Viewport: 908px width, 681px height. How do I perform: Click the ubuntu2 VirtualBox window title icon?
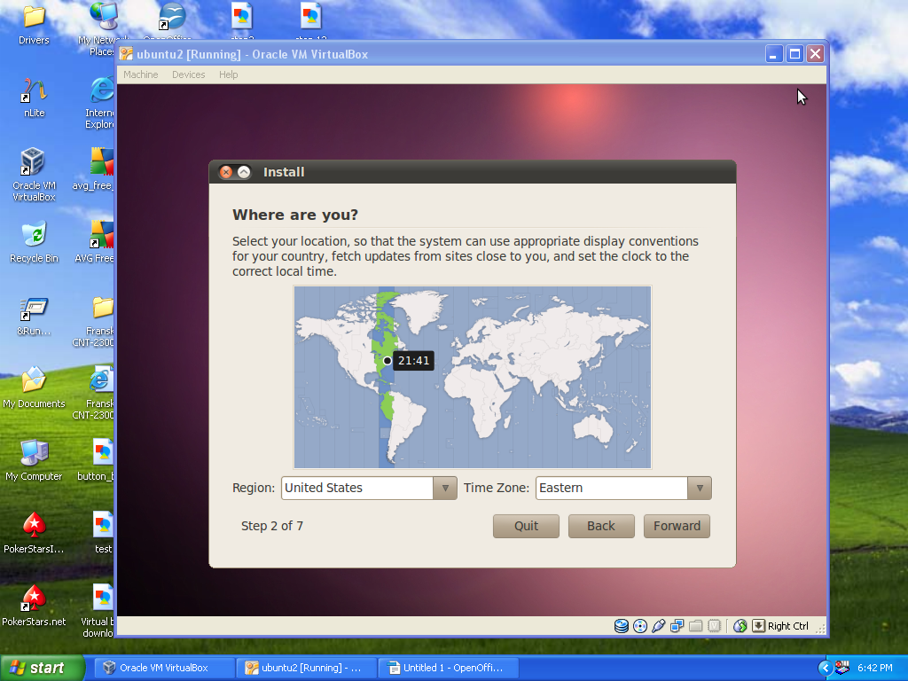coord(126,54)
